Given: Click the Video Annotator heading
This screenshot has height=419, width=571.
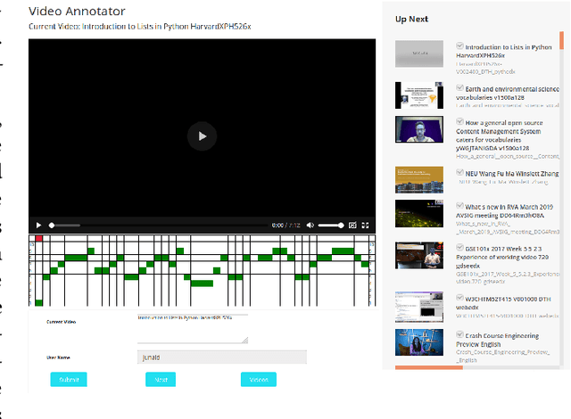Looking at the screenshot, I should pyautogui.click(x=77, y=12).
